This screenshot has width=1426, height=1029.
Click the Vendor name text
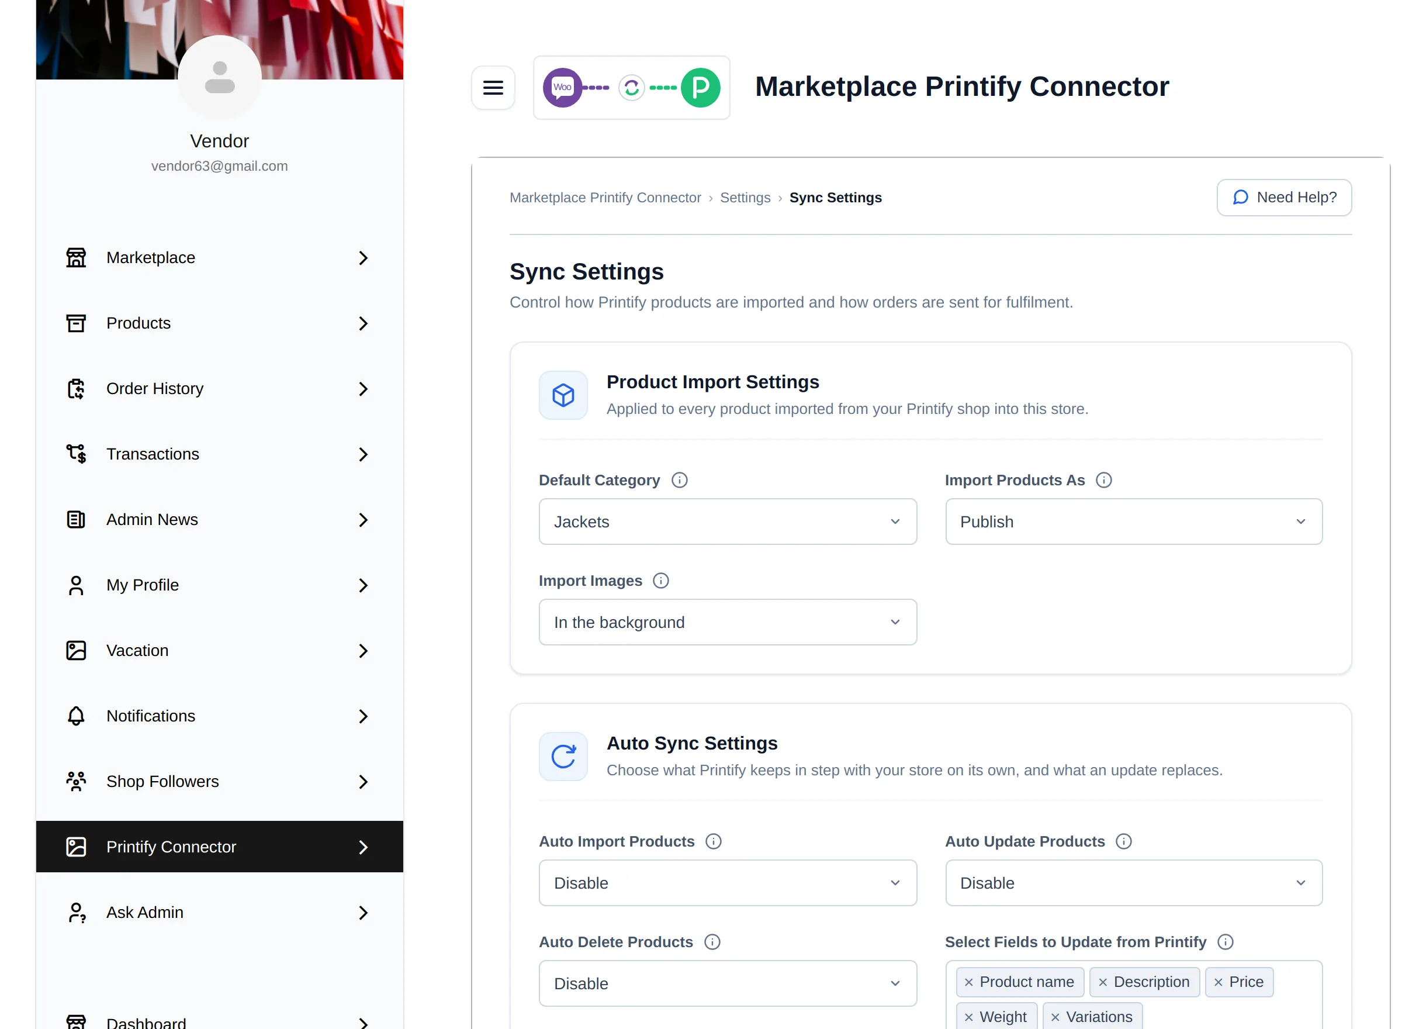tap(219, 141)
